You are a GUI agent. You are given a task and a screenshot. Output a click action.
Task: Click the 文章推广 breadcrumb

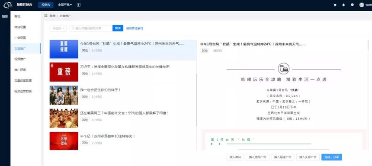pos(65,16)
